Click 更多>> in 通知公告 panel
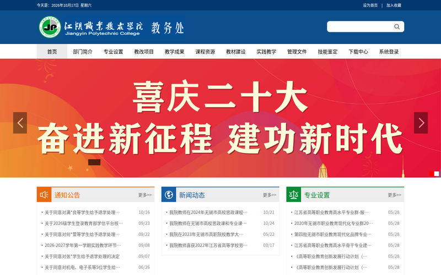The height and width of the screenshot is (275, 441). tap(145, 195)
